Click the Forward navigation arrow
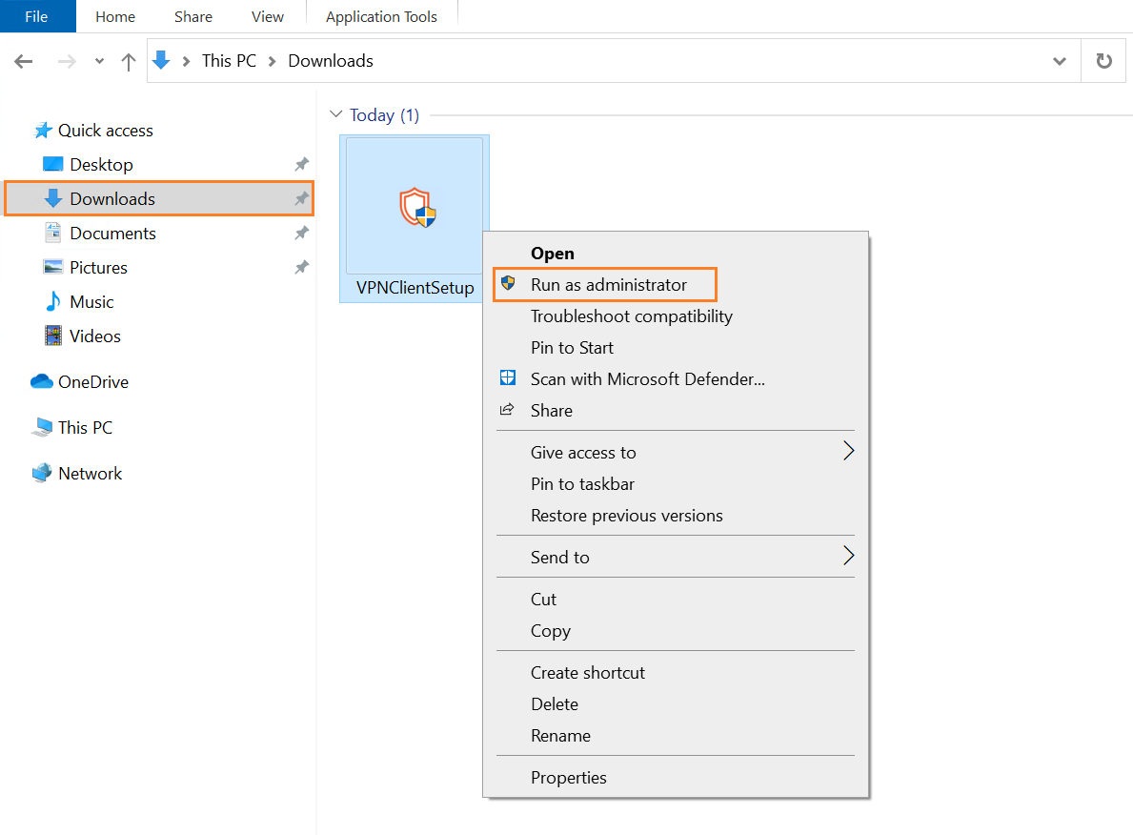The height and width of the screenshot is (835, 1133). [67, 61]
